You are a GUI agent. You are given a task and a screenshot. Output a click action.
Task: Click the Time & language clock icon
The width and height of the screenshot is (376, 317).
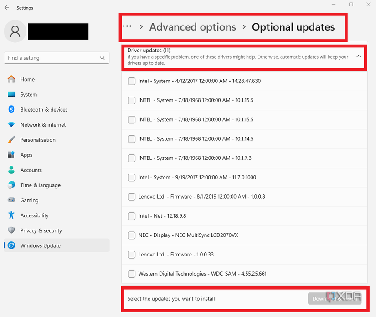tap(11, 185)
